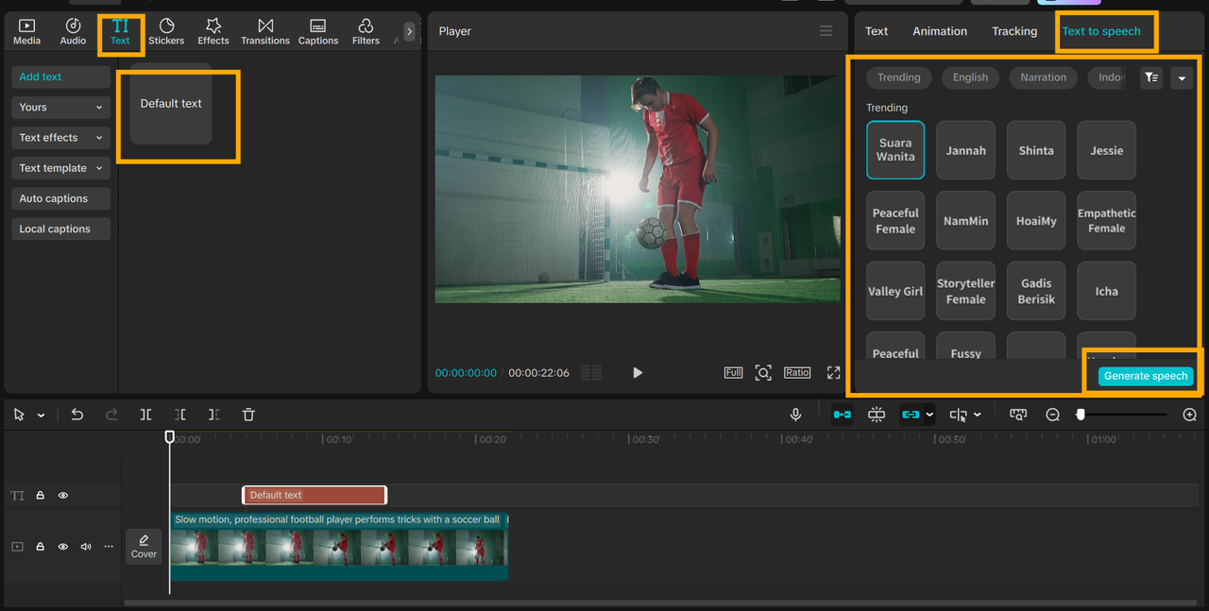Switch to the Tracking tab

coord(1014,31)
